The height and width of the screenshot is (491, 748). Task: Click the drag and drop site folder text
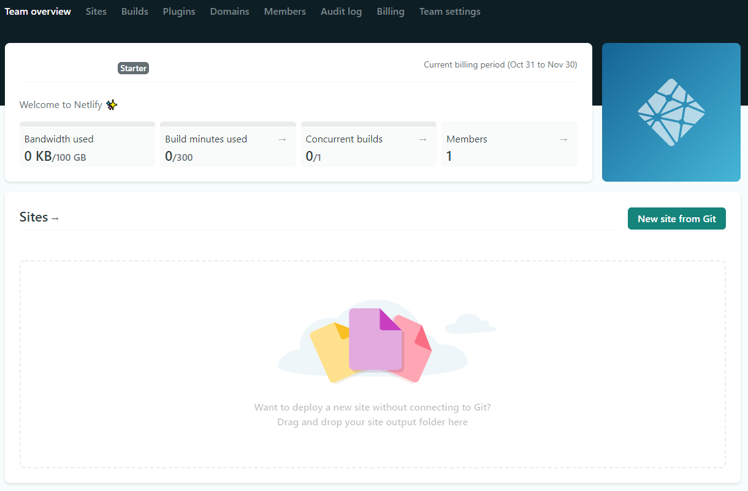click(x=373, y=422)
